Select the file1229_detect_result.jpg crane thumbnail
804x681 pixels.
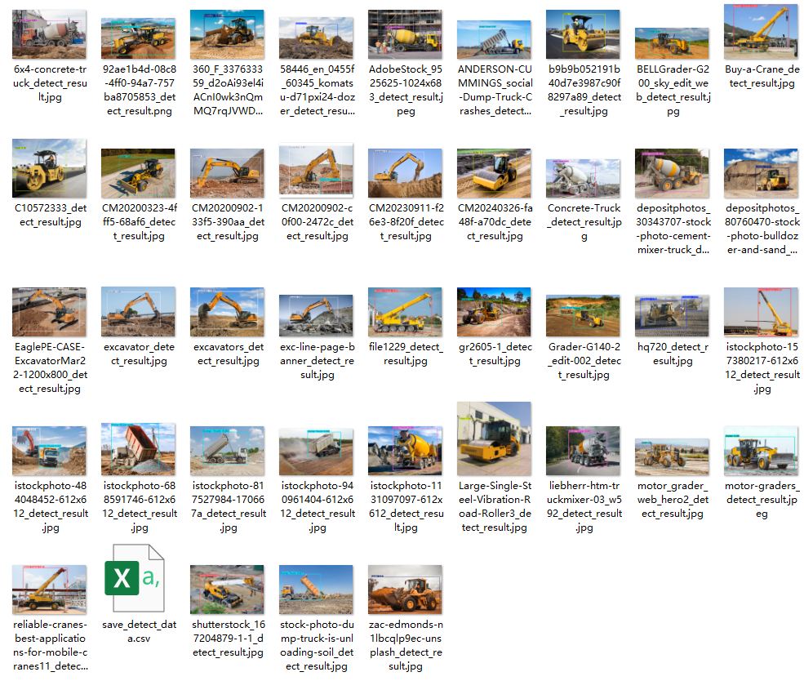pyautogui.click(x=405, y=312)
